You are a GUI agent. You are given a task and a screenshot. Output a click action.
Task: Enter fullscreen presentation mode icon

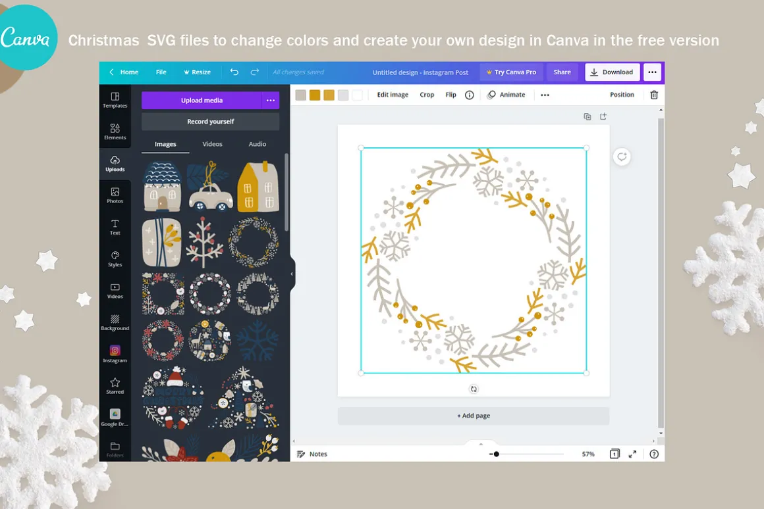632,454
